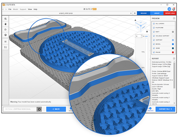Toggle the Platform checkbox
Image resolution: width=178 pixels, height=137 pixels.
click(x=154, y=28)
